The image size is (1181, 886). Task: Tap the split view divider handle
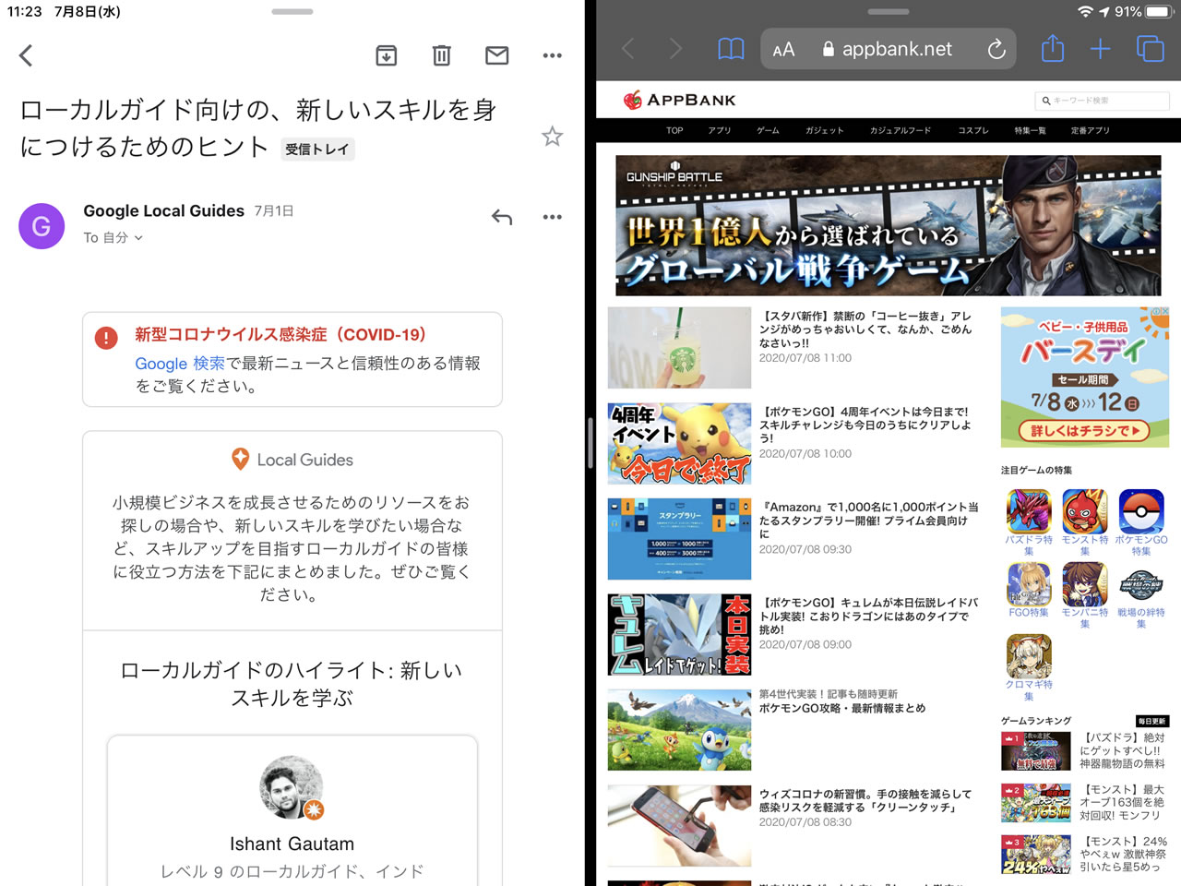click(x=590, y=443)
